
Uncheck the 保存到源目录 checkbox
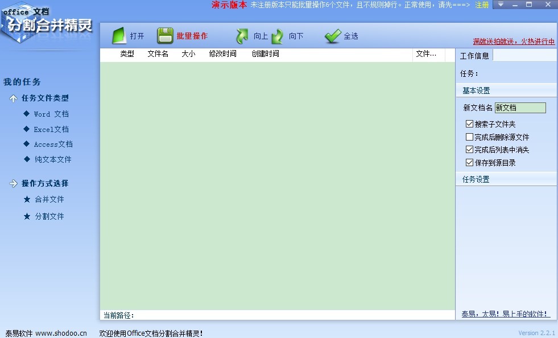tap(469, 163)
